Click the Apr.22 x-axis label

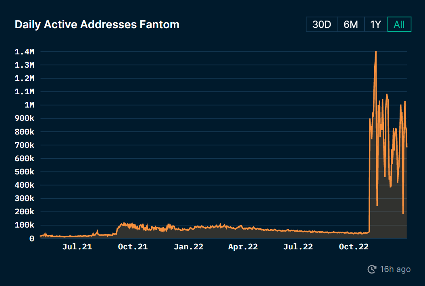(x=243, y=247)
